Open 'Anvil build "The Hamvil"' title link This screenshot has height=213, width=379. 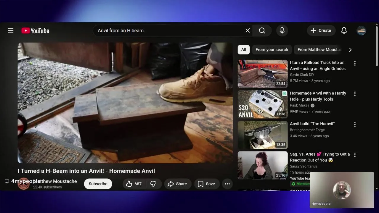[x=312, y=124]
